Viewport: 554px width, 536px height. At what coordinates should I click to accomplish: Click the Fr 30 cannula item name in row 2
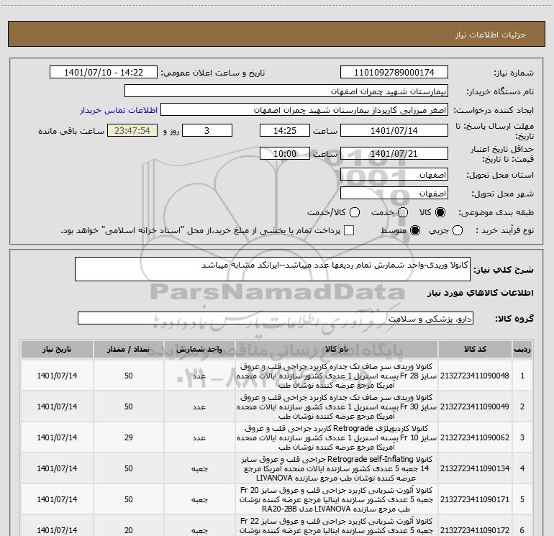point(337,406)
